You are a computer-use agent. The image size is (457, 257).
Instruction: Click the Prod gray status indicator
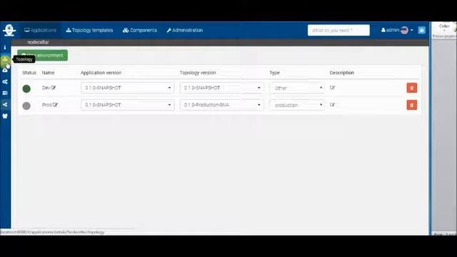(x=26, y=106)
